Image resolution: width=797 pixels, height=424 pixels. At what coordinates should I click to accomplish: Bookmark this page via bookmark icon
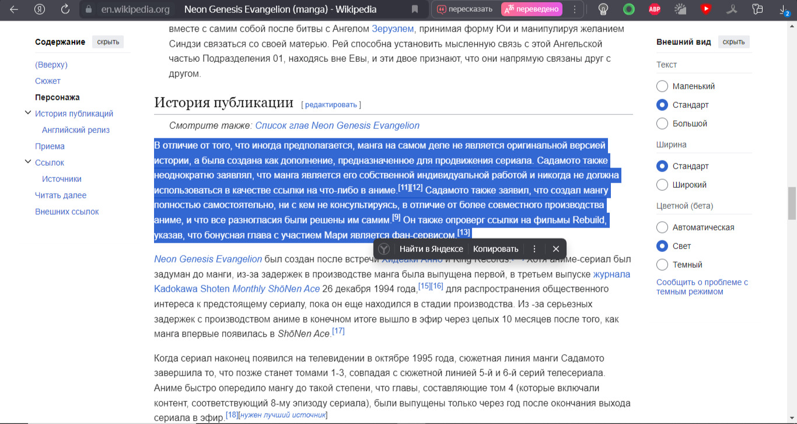click(415, 9)
